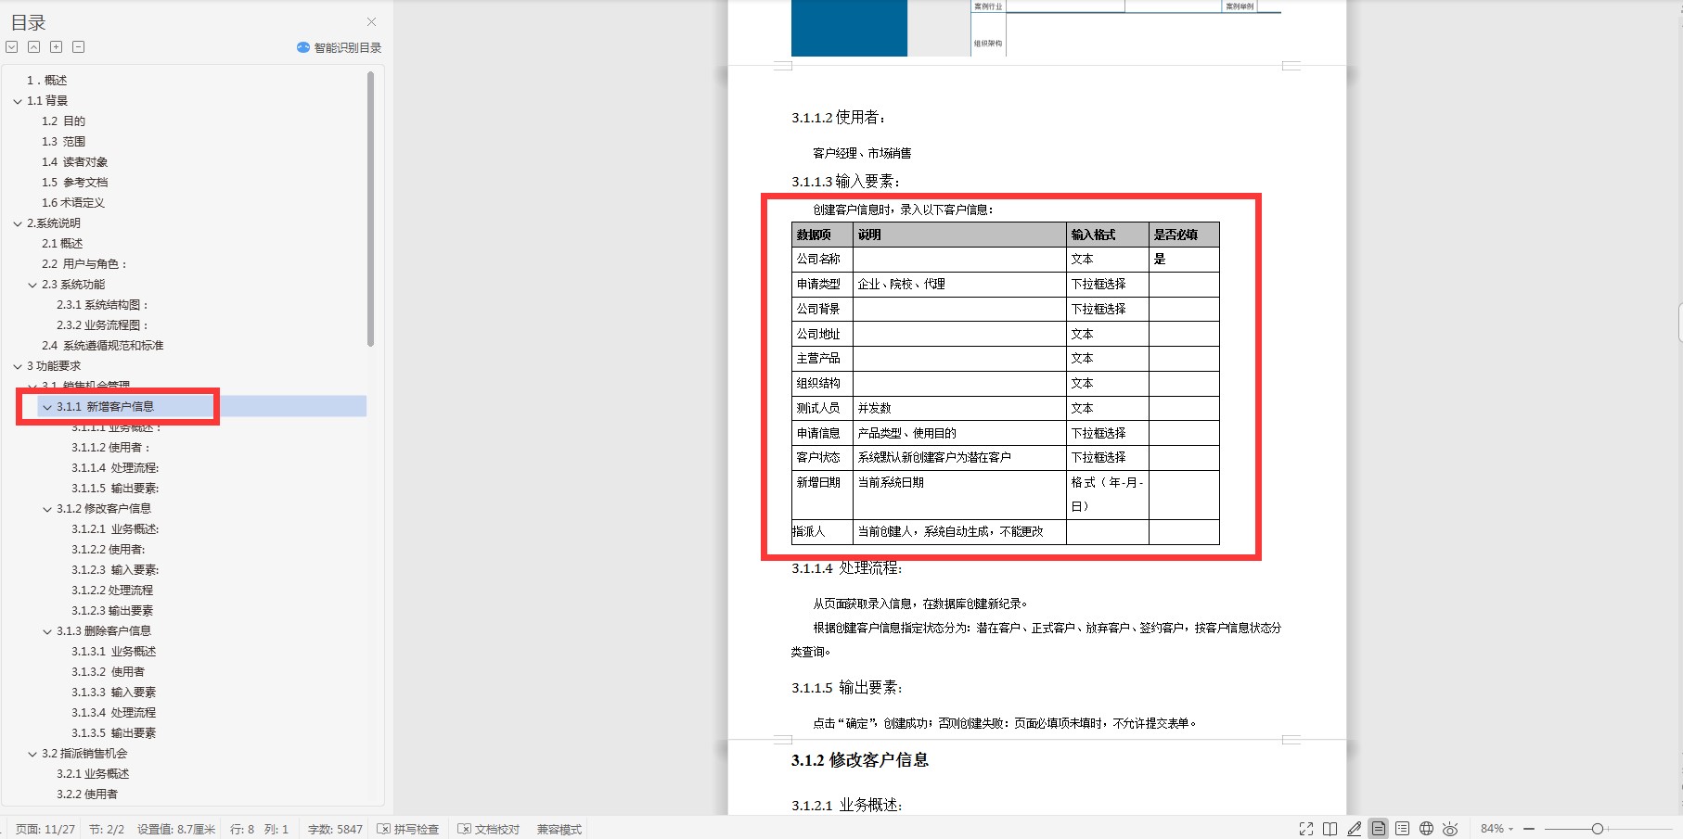1683x839 pixels.
Task: Open 1.4 读者对象 in the outline
Action: pos(74,162)
